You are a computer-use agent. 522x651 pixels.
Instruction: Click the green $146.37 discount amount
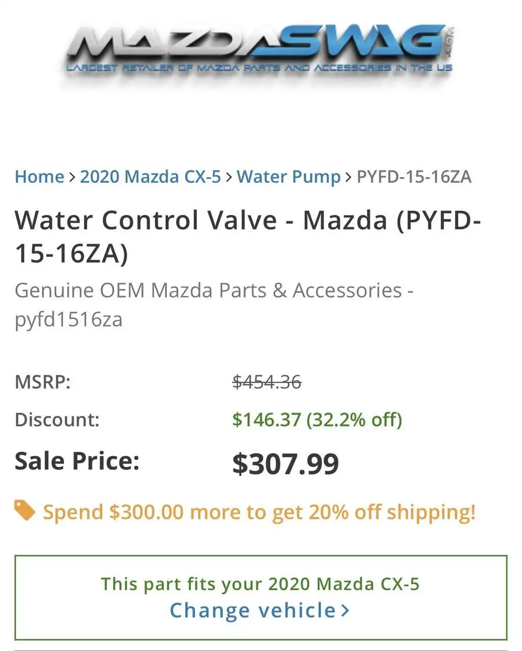point(266,420)
